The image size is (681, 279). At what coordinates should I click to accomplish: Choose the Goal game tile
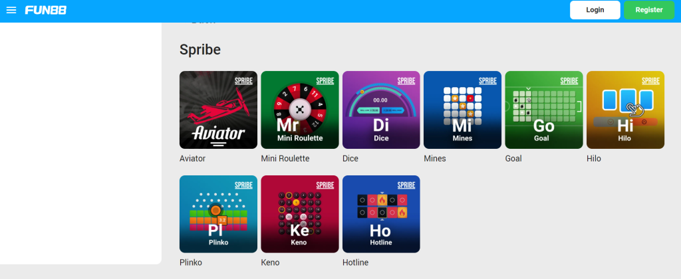[x=544, y=110]
